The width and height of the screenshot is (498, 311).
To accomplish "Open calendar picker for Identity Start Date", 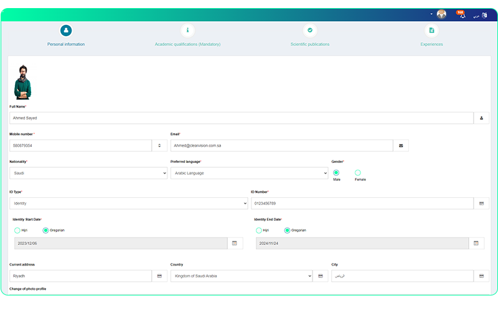I will (x=234, y=243).
